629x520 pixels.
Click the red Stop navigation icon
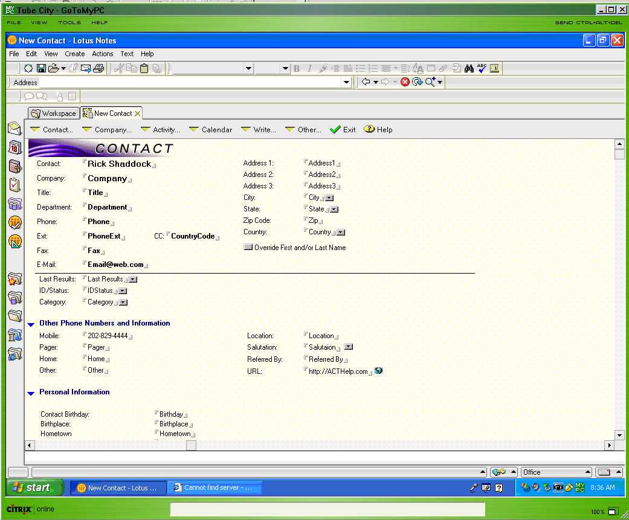pyautogui.click(x=405, y=82)
